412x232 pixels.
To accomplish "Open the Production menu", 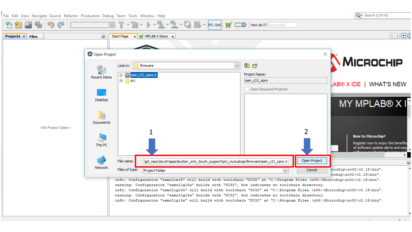I will pyautogui.click(x=90, y=16).
